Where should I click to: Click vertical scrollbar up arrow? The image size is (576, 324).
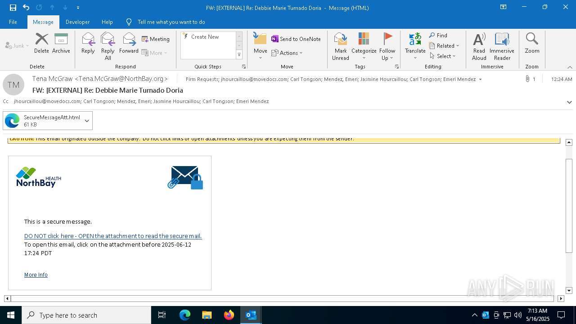click(x=569, y=142)
